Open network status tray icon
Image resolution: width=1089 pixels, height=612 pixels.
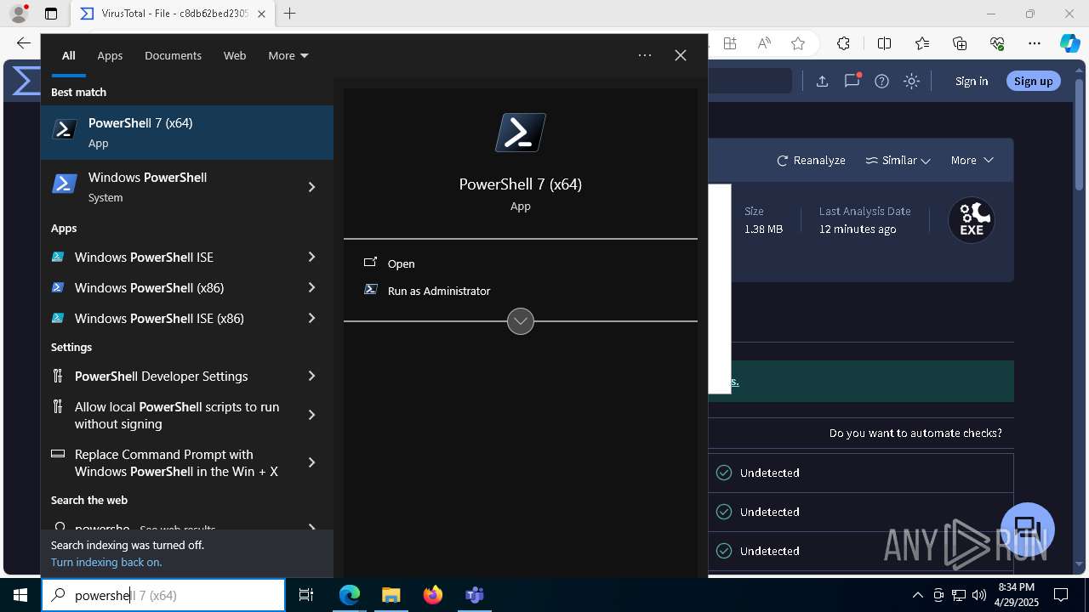(x=959, y=595)
